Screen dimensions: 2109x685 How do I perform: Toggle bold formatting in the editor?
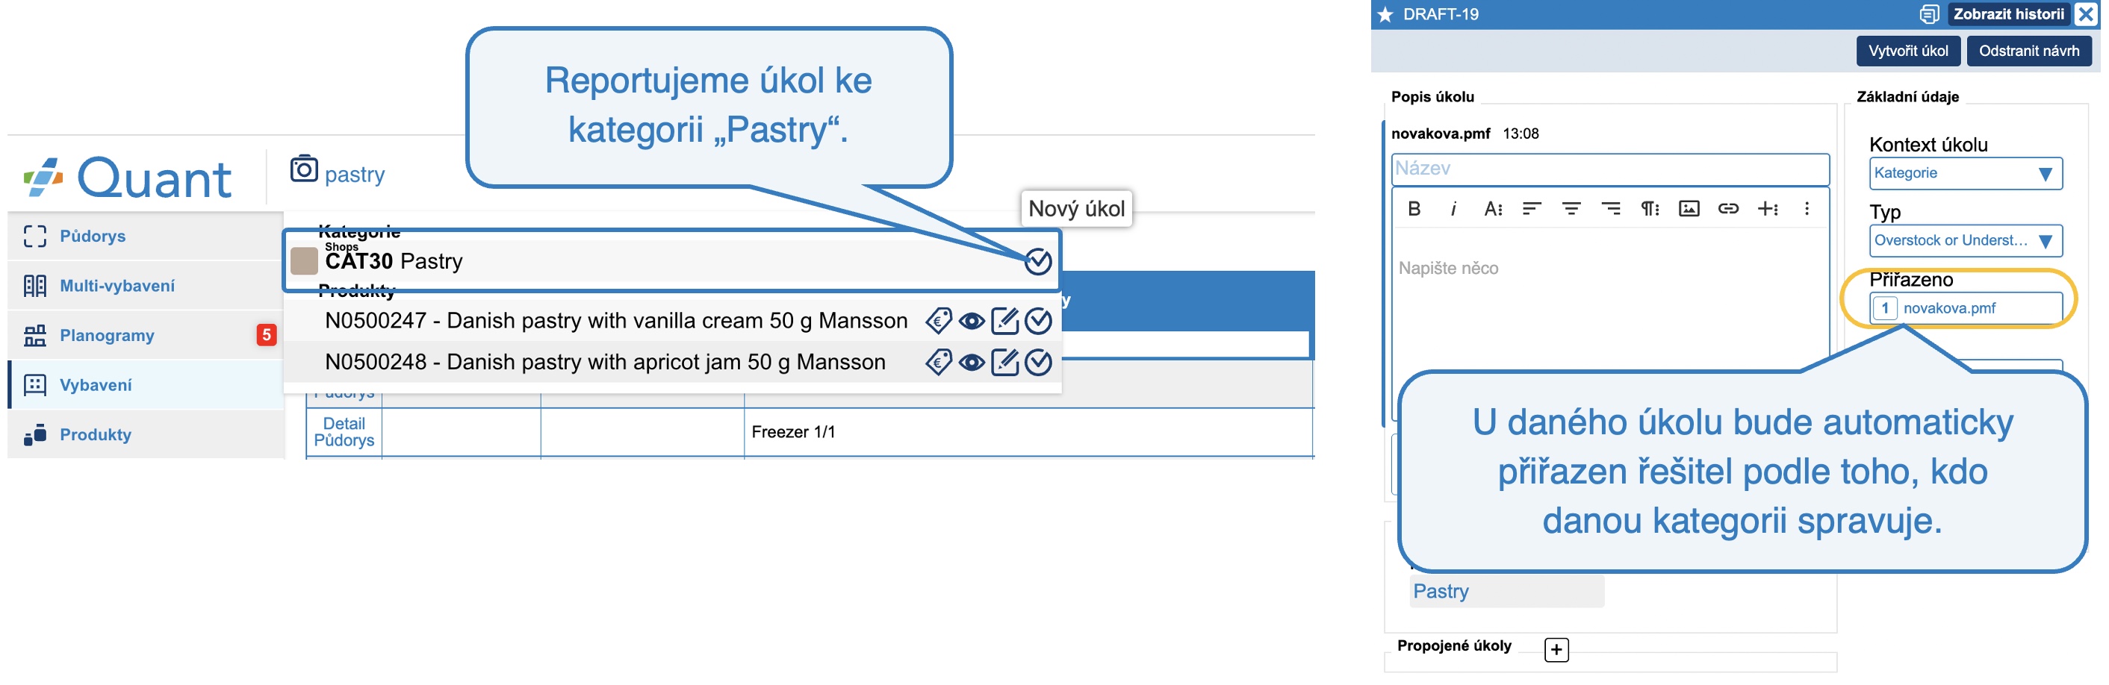pyautogui.click(x=1414, y=209)
